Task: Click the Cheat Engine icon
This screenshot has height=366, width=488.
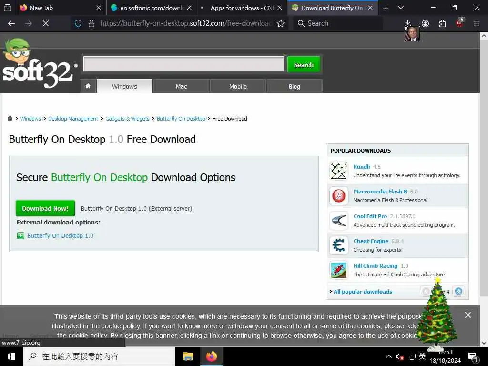Action: click(339, 245)
